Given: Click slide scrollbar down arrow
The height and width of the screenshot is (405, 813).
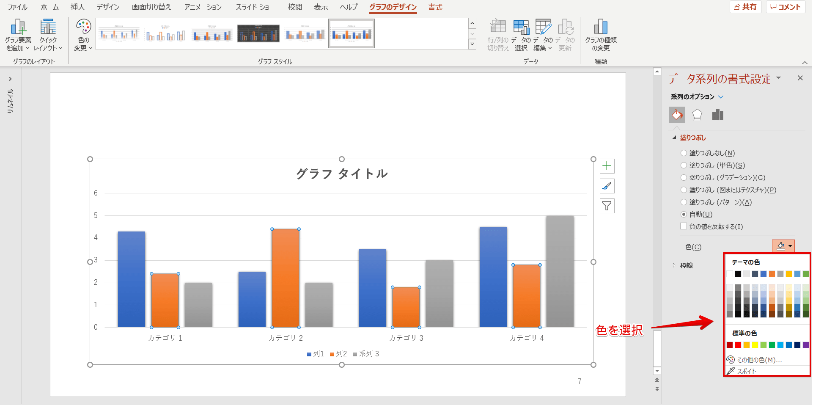Looking at the screenshot, I should 657,371.
